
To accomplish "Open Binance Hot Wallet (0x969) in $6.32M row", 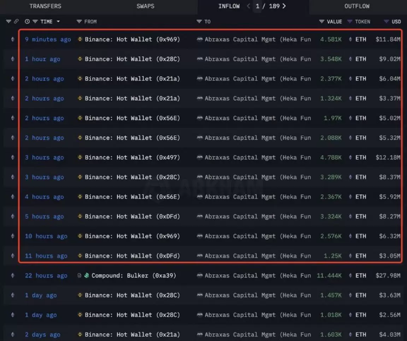I will tap(132, 236).
